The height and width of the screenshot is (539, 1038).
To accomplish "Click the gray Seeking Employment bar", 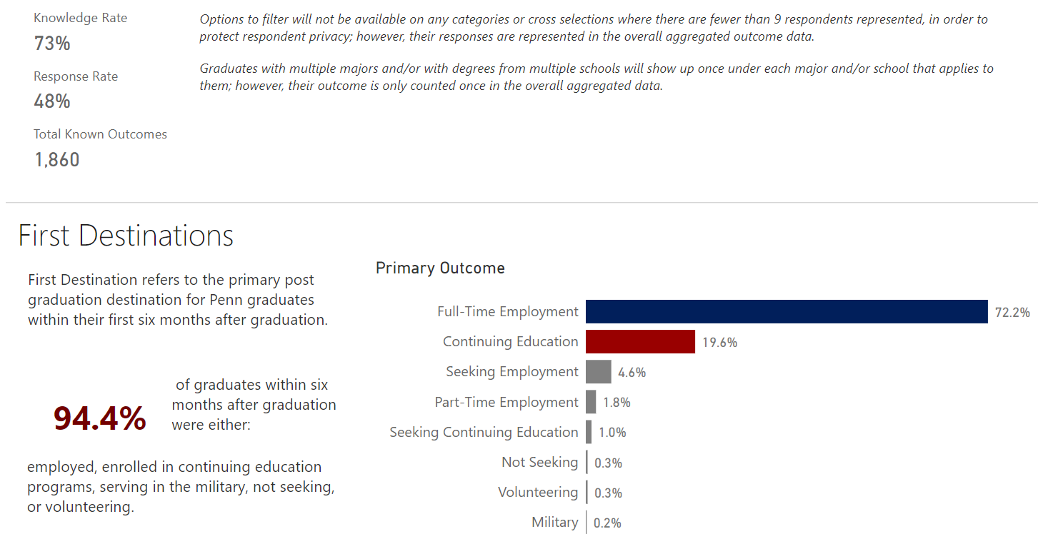I will click(x=598, y=372).
